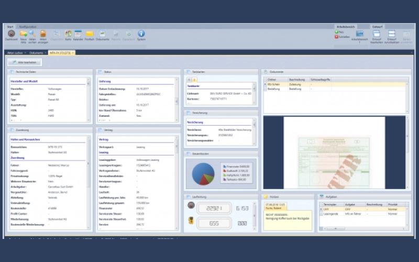The image size is (419, 262).
Task: Sort tasks by Aufgabe column
Action: point(354,204)
